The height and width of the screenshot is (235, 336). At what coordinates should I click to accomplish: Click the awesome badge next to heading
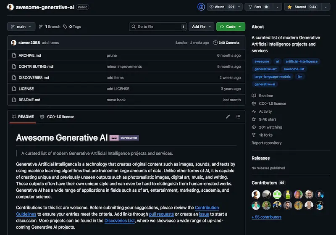[124, 137]
